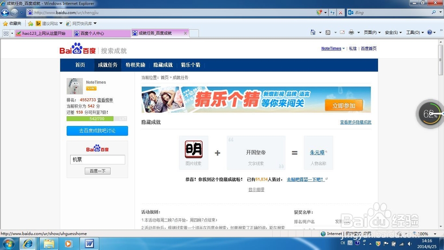
Task: Click the 百度一下 search button
Action: click(x=97, y=171)
